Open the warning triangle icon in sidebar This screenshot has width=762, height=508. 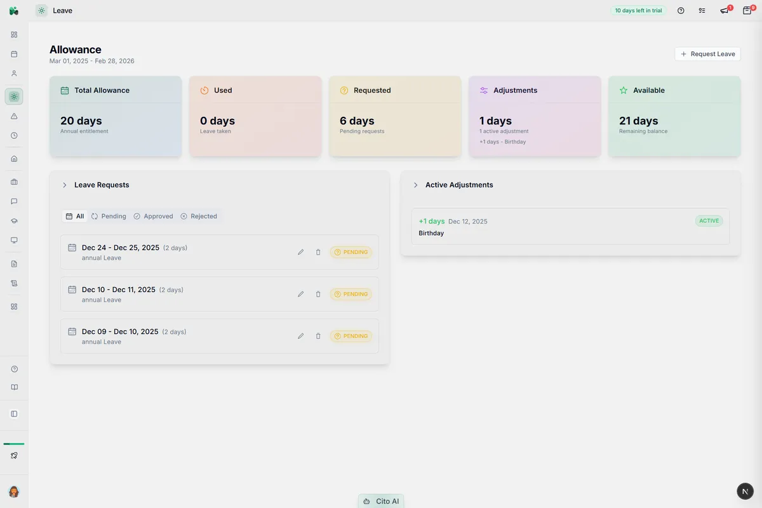click(14, 116)
